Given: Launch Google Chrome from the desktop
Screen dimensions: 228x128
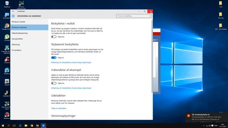Looking at the screenshot, I should pos(7,27).
